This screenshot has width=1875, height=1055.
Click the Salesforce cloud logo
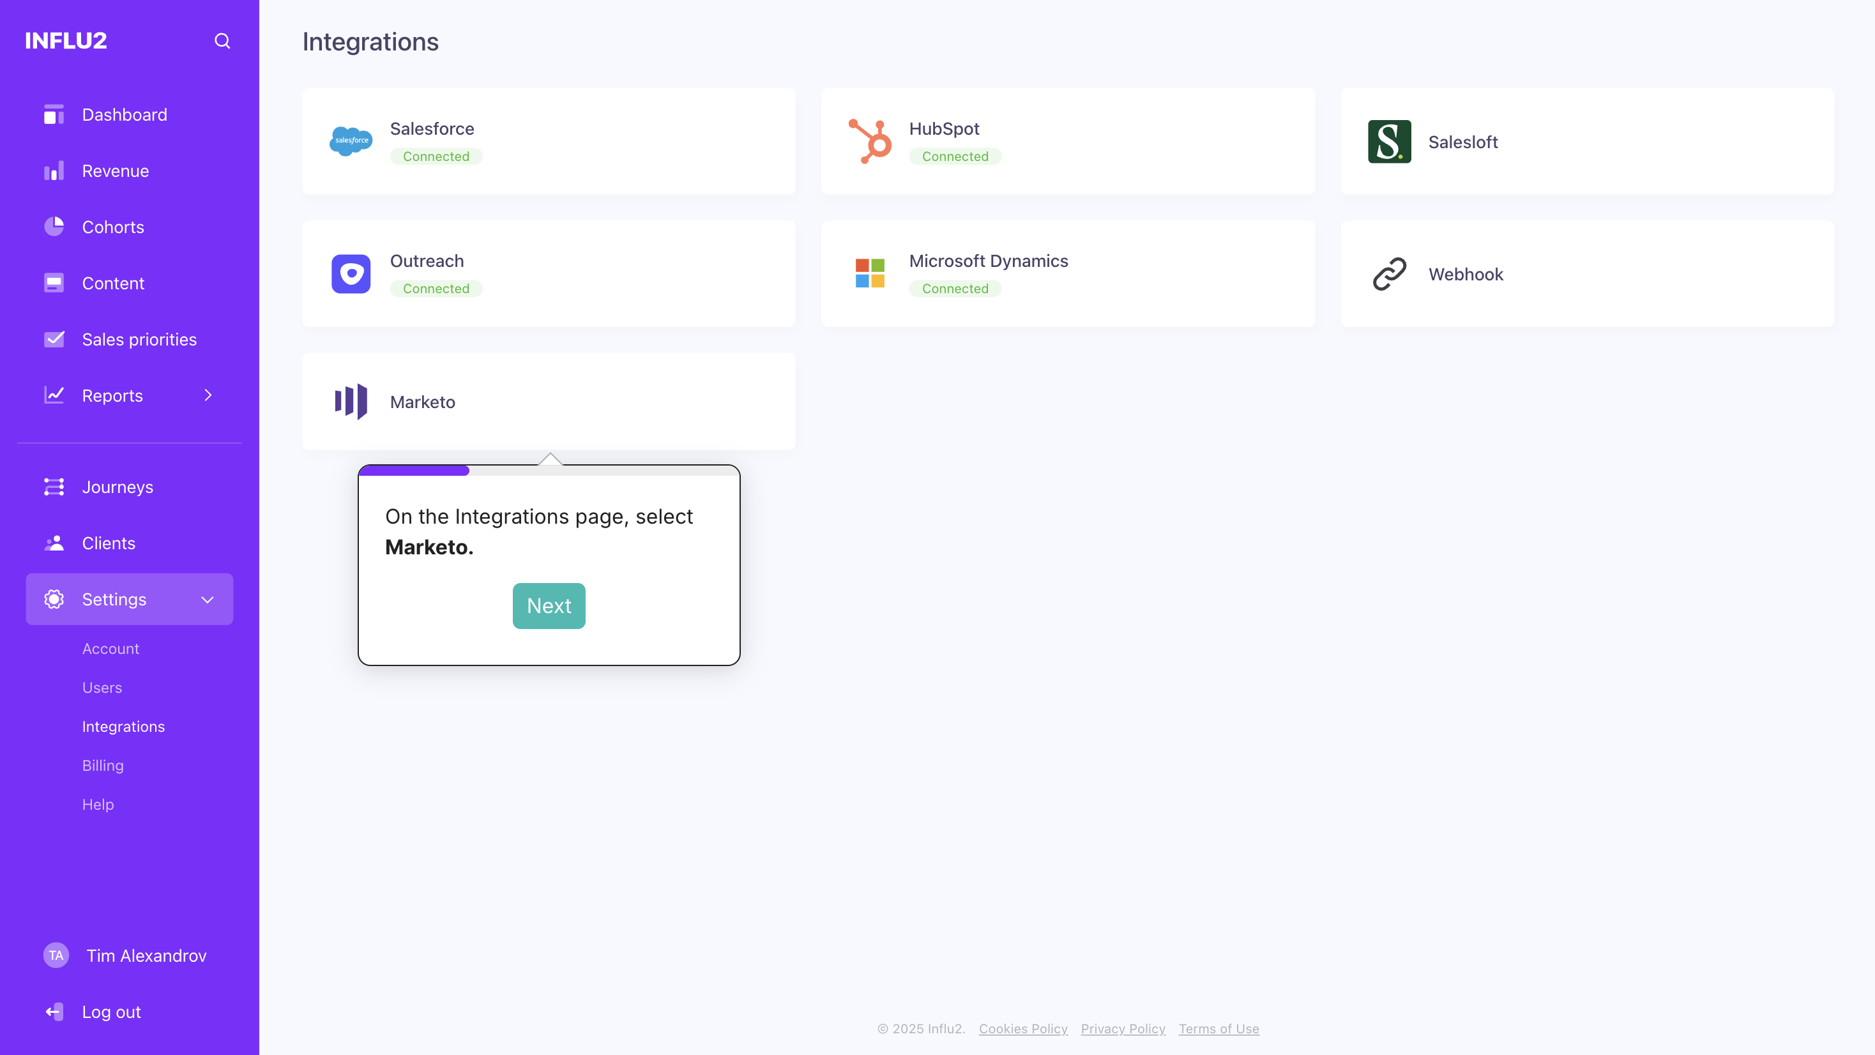[351, 141]
